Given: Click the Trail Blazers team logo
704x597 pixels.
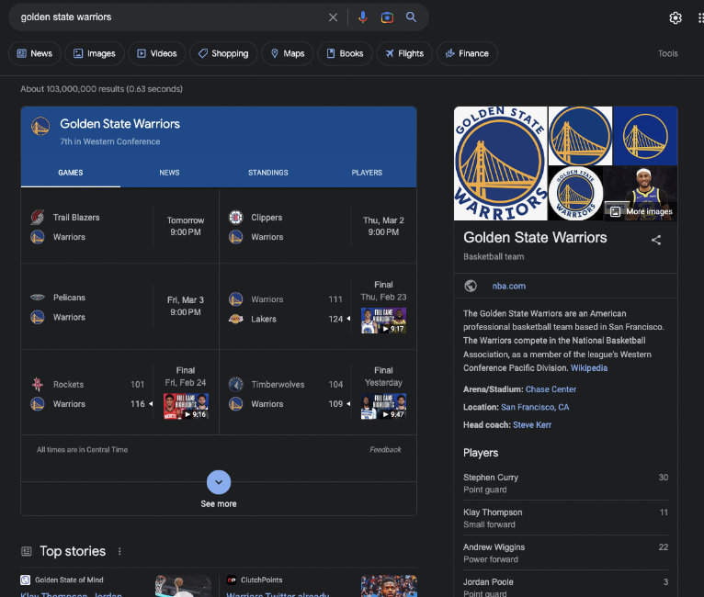Looking at the screenshot, I should pyautogui.click(x=38, y=217).
